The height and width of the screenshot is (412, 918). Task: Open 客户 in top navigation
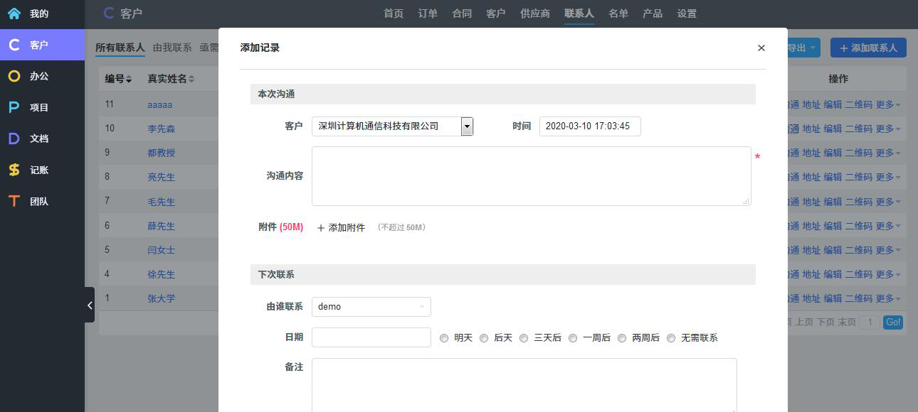[x=496, y=13]
